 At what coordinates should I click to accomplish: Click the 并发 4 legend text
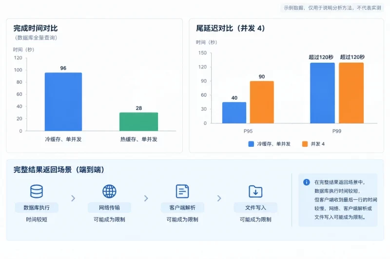tap(318, 144)
